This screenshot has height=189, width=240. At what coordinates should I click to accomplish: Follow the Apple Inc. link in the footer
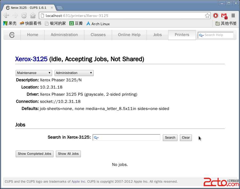pyautogui.click(x=78, y=182)
